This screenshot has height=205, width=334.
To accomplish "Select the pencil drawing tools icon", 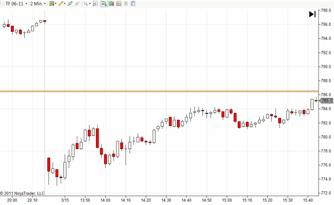I will point(61,4).
